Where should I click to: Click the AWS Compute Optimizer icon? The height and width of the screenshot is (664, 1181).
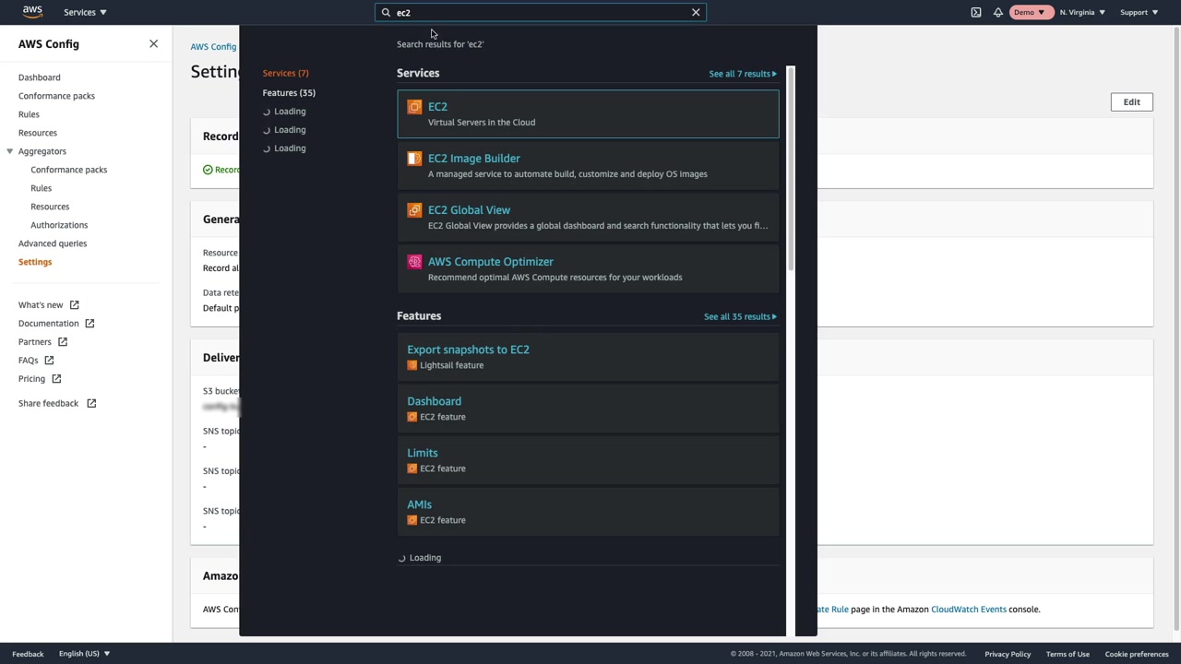click(414, 262)
